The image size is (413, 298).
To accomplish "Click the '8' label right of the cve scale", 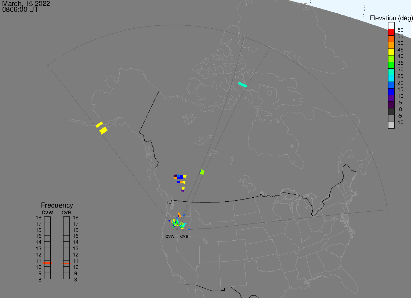I will [x=76, y=280].
